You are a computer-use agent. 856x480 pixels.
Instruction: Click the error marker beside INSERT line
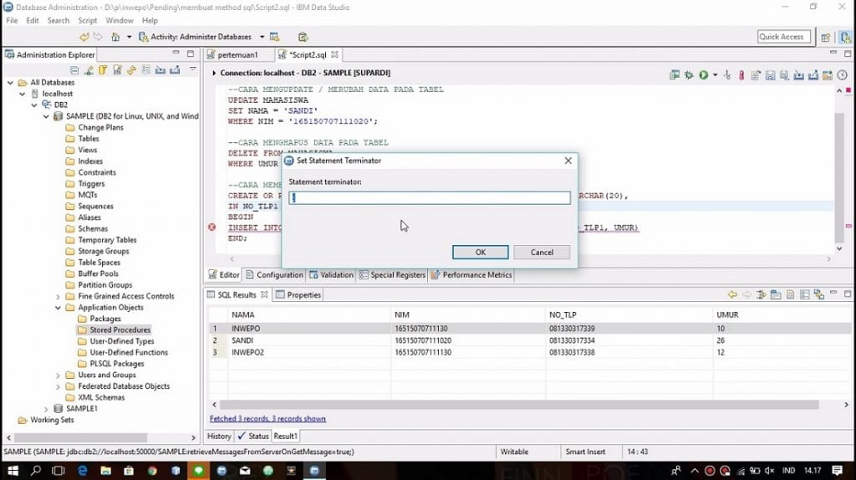pos(211,227)
